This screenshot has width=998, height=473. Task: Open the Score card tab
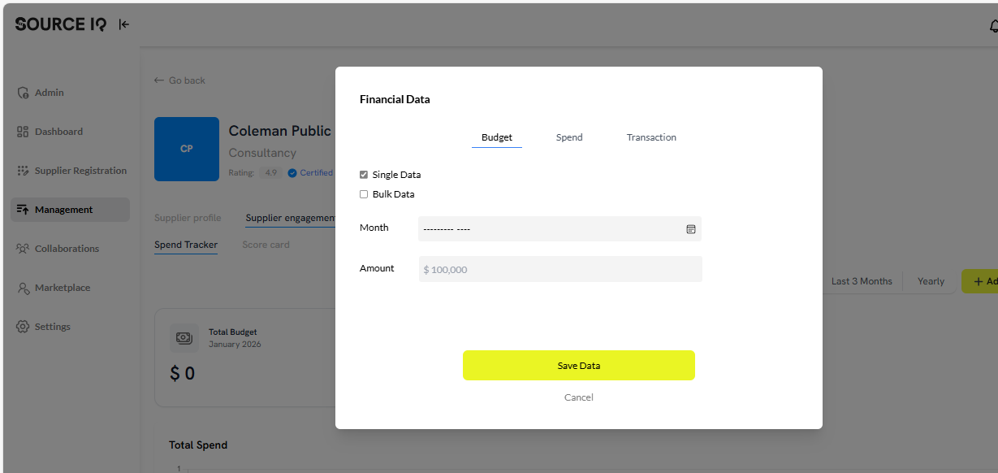click(266, 245)
